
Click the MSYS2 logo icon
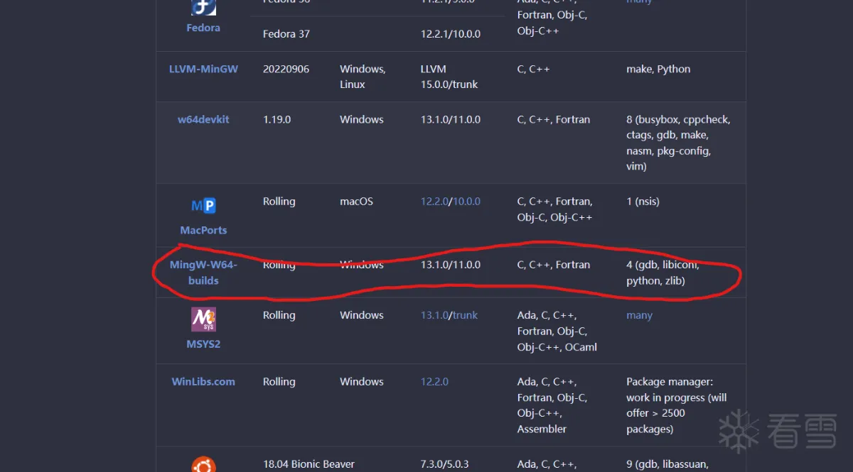203,319
